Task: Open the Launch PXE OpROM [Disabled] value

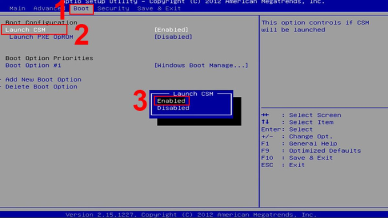Action: [x=173, y=37]
